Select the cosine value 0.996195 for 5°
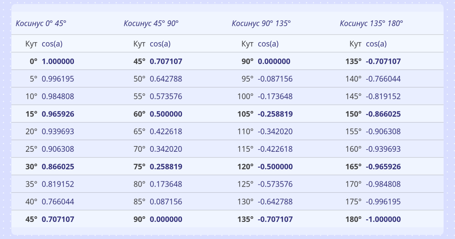Viewport: 455px width, 239px height. pyautogui.click(x=58, y=79)
